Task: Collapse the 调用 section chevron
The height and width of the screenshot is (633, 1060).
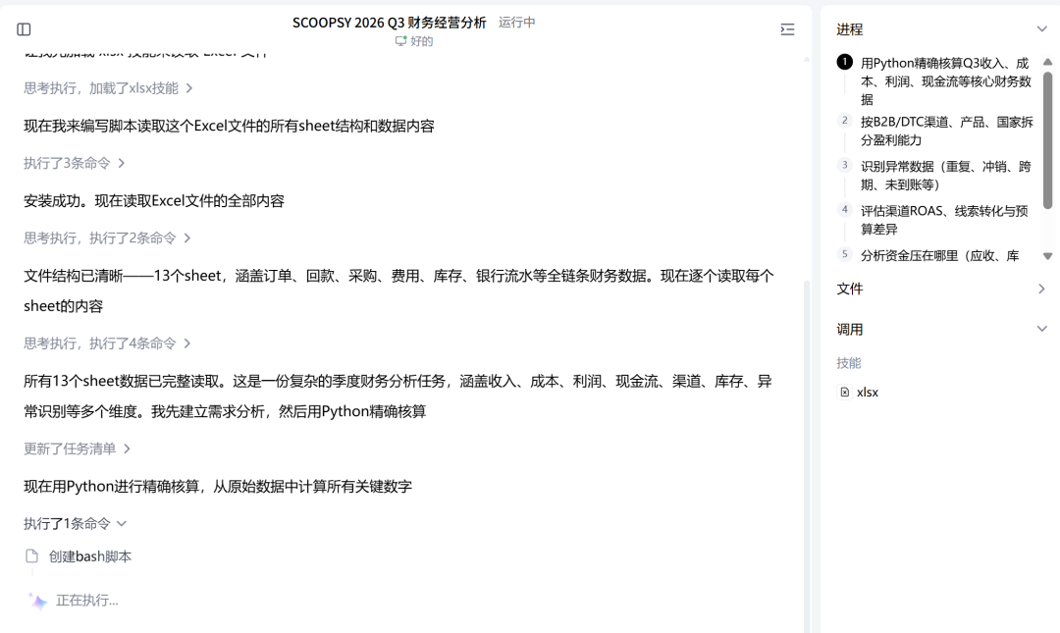Action: coord(1041,329)
